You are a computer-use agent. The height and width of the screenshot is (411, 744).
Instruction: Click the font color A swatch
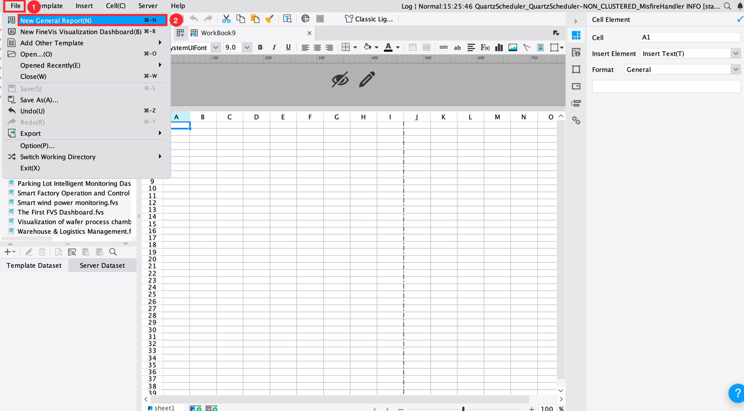[388, 47]
